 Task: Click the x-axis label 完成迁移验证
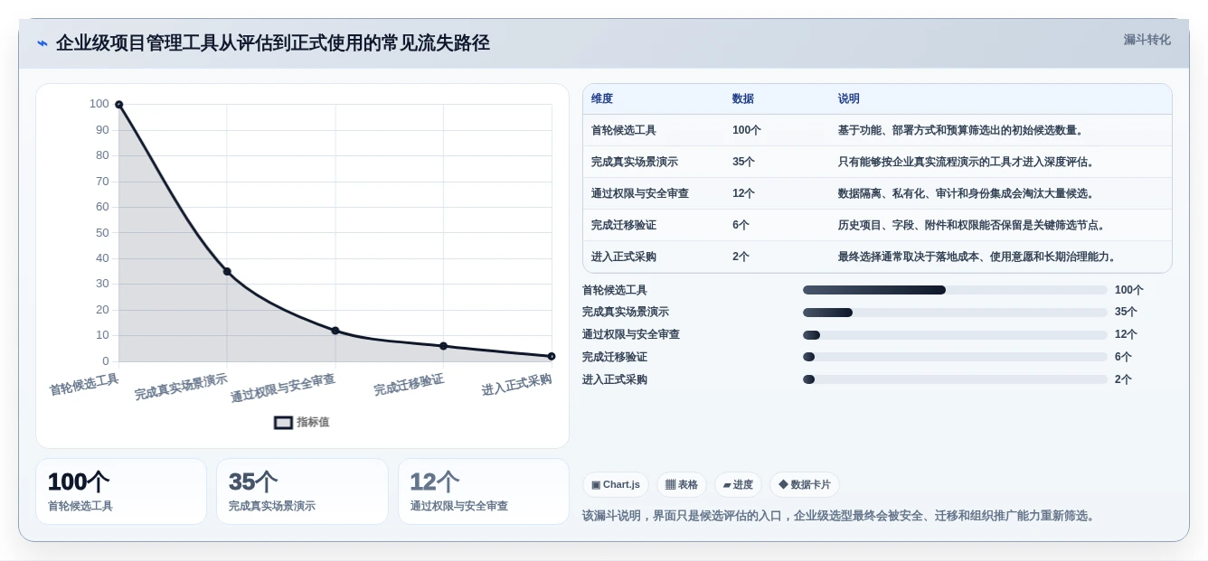409,385
